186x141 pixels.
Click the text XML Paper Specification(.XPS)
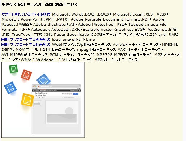(x=74, y=35)
